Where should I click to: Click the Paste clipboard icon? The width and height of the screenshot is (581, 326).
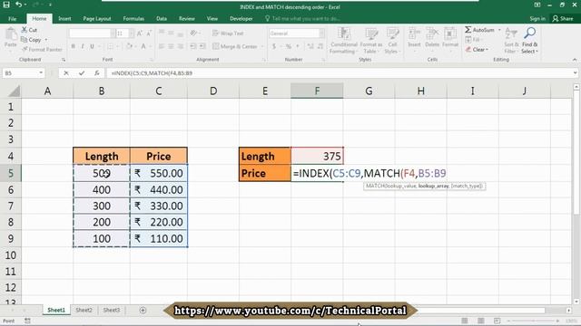(11, 34)
